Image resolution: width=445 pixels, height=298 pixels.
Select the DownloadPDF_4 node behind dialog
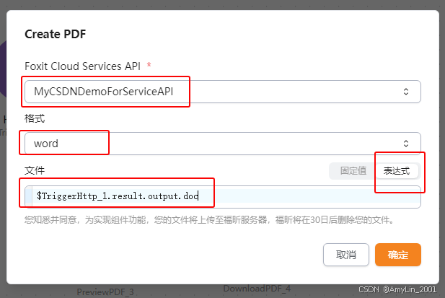(257, 289)
